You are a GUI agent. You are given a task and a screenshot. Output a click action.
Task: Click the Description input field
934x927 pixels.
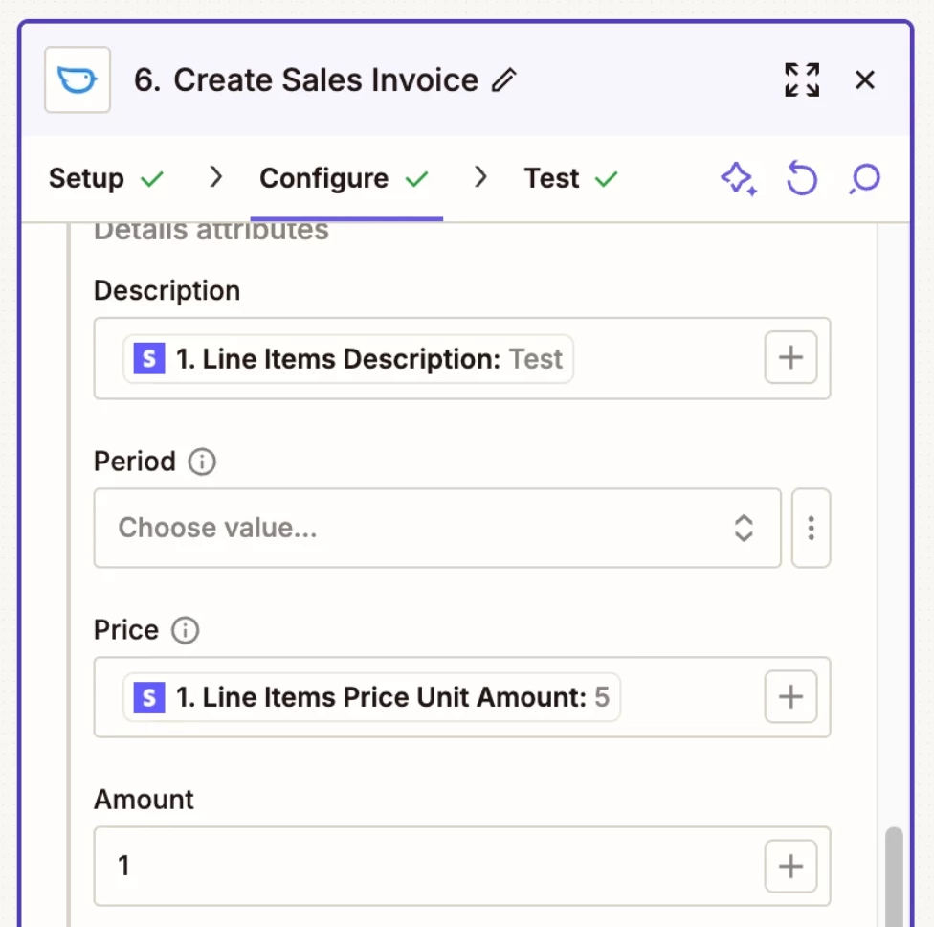[461, 358]
